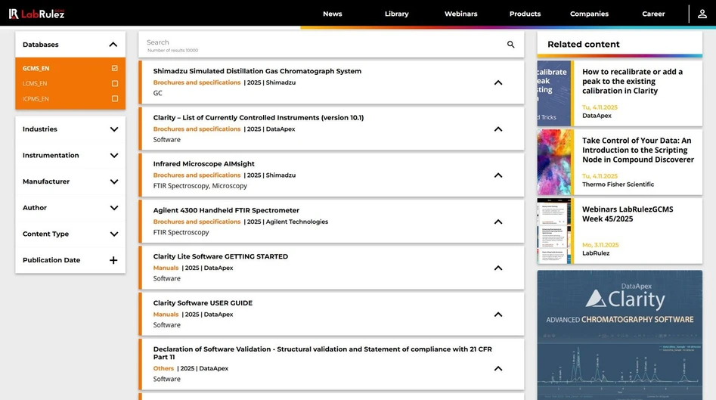Check the LCMS_EN database checkbox

pyautogui.click(x=115, y=84)
